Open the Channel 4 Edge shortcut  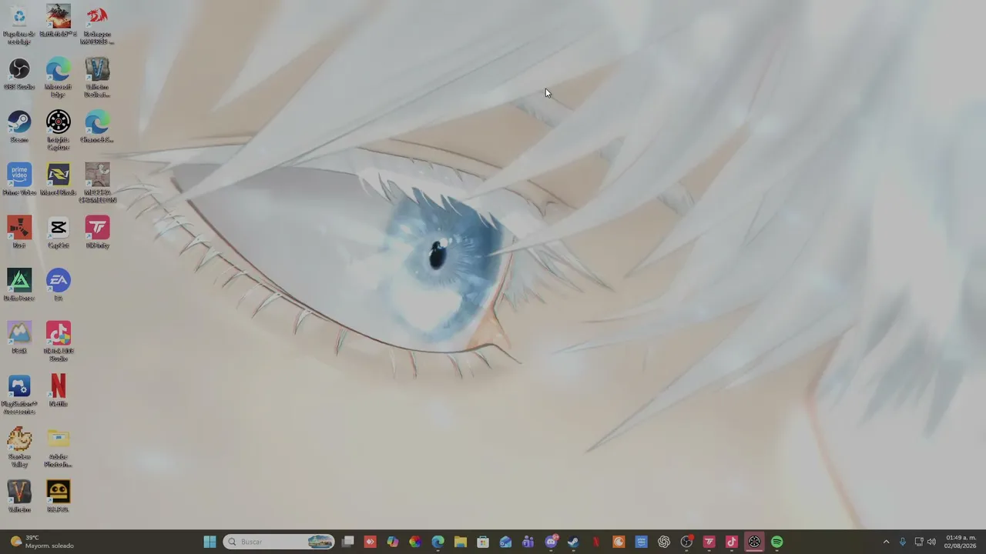pos(97,127)
